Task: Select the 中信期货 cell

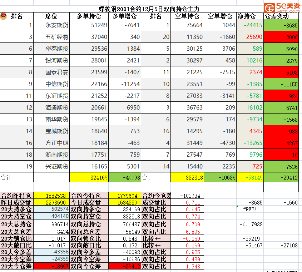Action: point(51,84)
